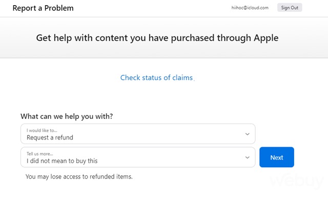328x198 pixels.
Task: Open the I would like to dropdown
Action: click(138, 134)
